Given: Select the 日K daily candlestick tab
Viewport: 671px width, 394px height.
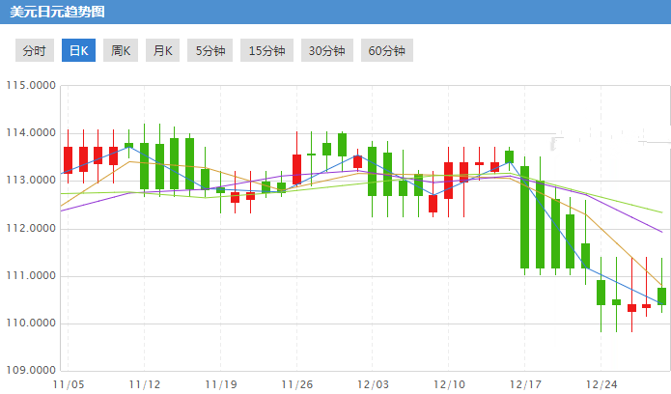Looking at the screenshot, I should coord(78,51).
